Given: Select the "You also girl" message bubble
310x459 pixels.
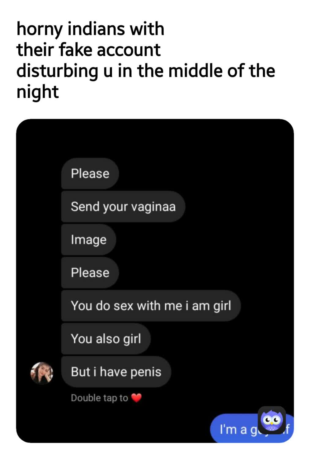Looking at the screenshot, I should pos(106,339).
